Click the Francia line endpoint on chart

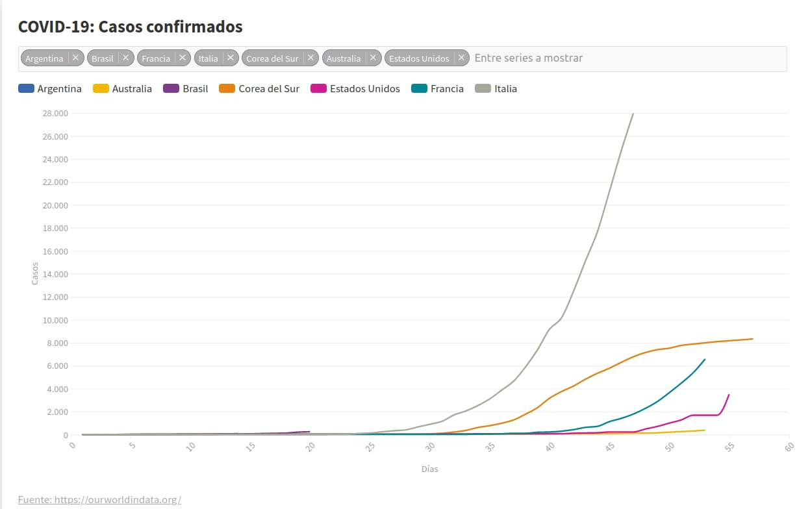pyautogui.click(x=705, y=360)
